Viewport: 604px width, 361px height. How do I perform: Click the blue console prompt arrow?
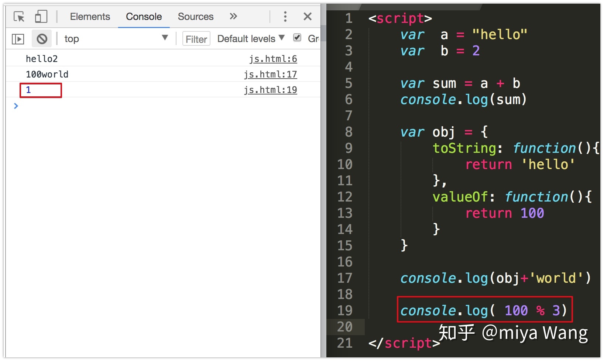coord(16,106)
